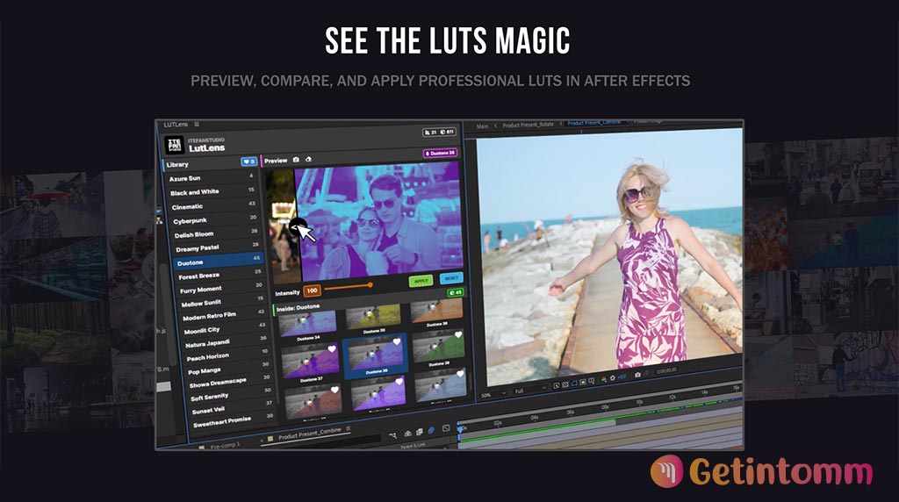Click the blue RESET button

pos(451,278)
